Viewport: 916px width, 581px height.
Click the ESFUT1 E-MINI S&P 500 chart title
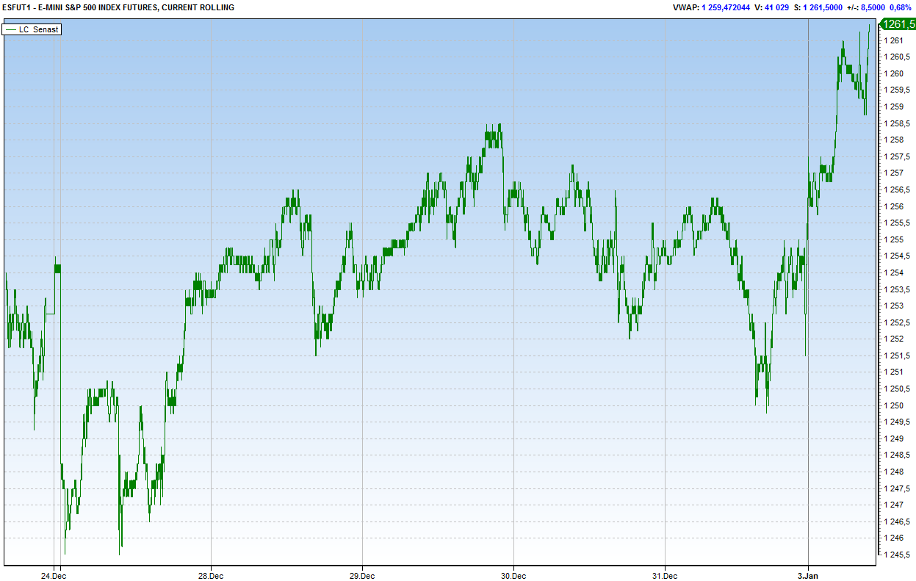(x=118, y=7)
